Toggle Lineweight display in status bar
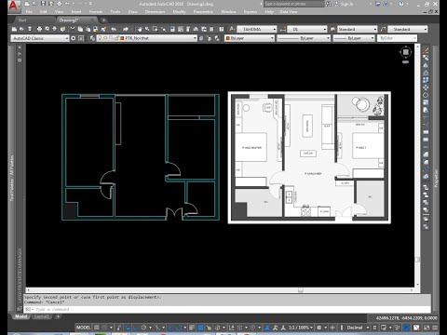Screen dimensions: 447x335 pyautogui.click(x=192, y=328)
